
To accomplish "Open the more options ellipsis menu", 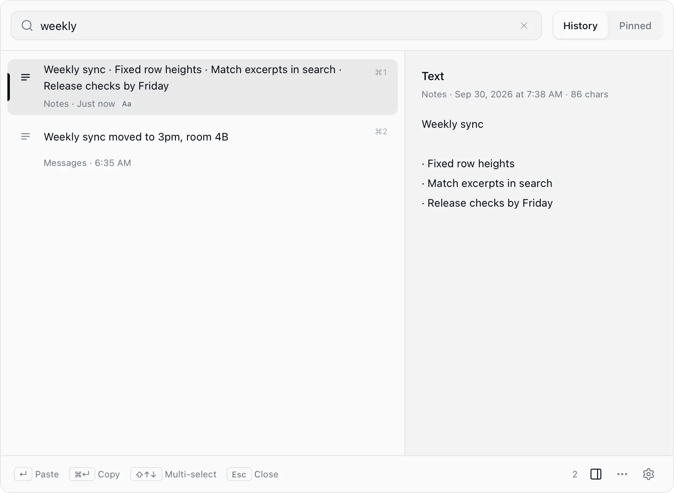I will 622,474.
